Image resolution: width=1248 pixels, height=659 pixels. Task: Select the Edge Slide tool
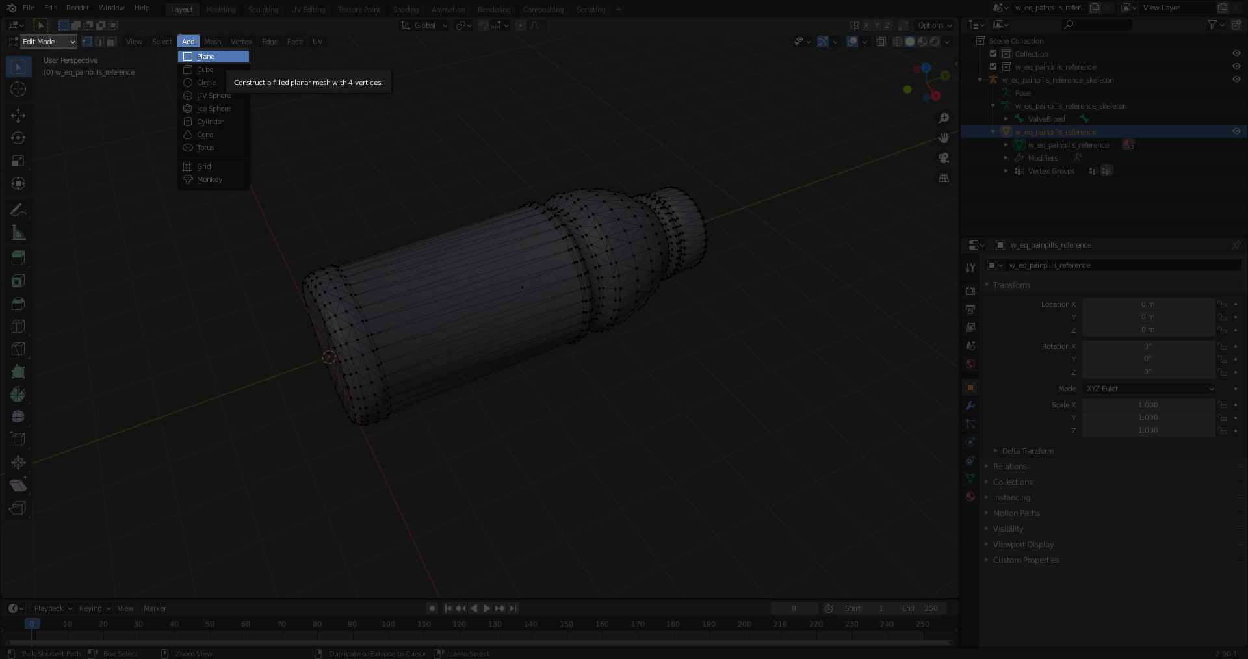pyautogui.click(x=18, y=440)
